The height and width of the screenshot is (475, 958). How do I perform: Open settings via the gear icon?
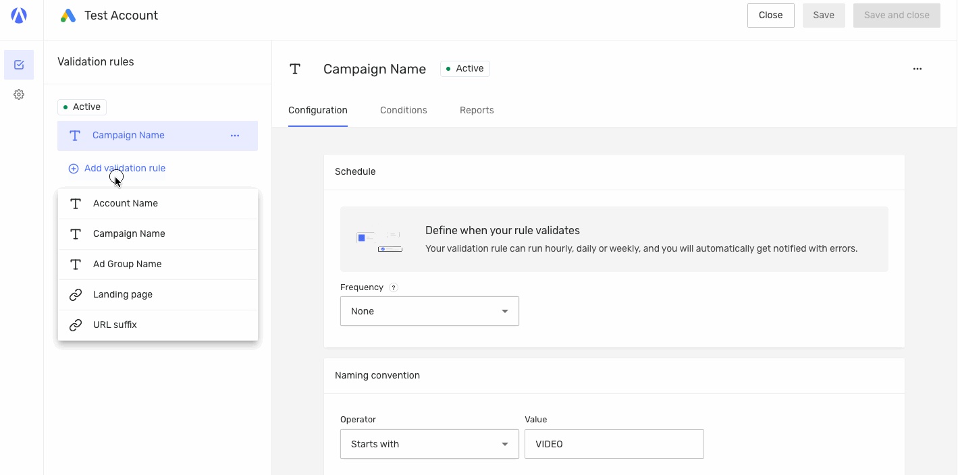[19, 94]
